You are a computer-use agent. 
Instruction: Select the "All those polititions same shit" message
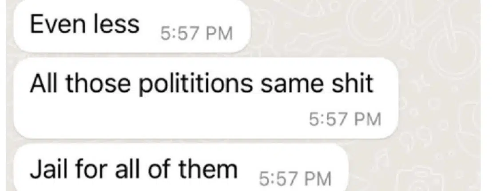click(x=206, y=98)
